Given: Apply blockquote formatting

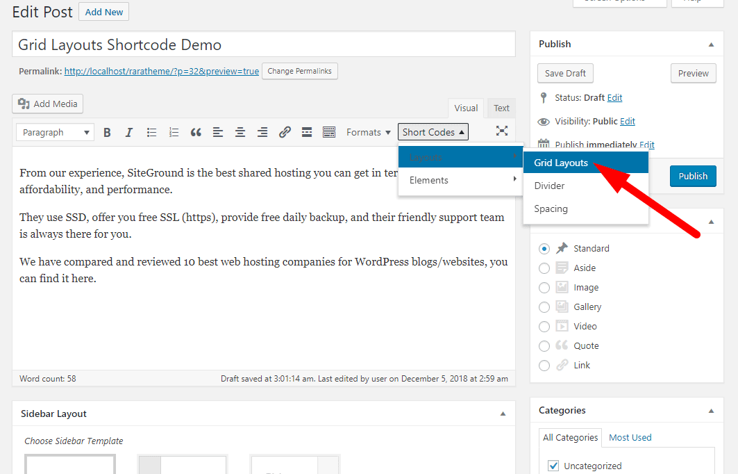Looking at the screenshot, I should point(196,132).
